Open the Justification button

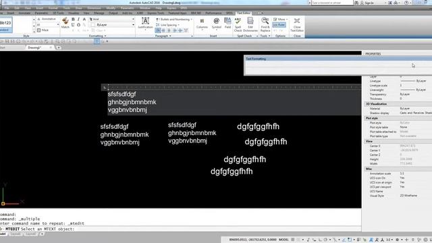tap(145, 23)
